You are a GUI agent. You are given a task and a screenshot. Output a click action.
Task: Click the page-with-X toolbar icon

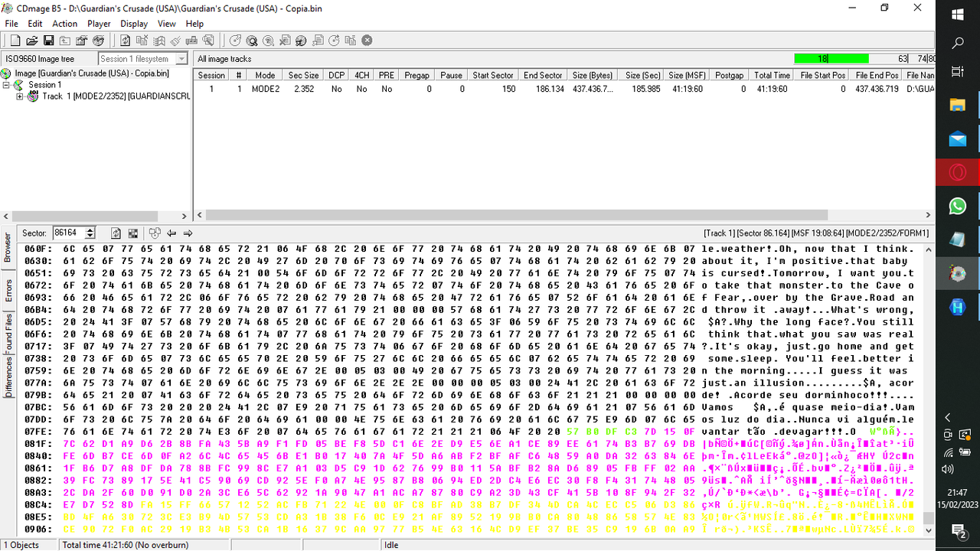click(x=285, y=41)
